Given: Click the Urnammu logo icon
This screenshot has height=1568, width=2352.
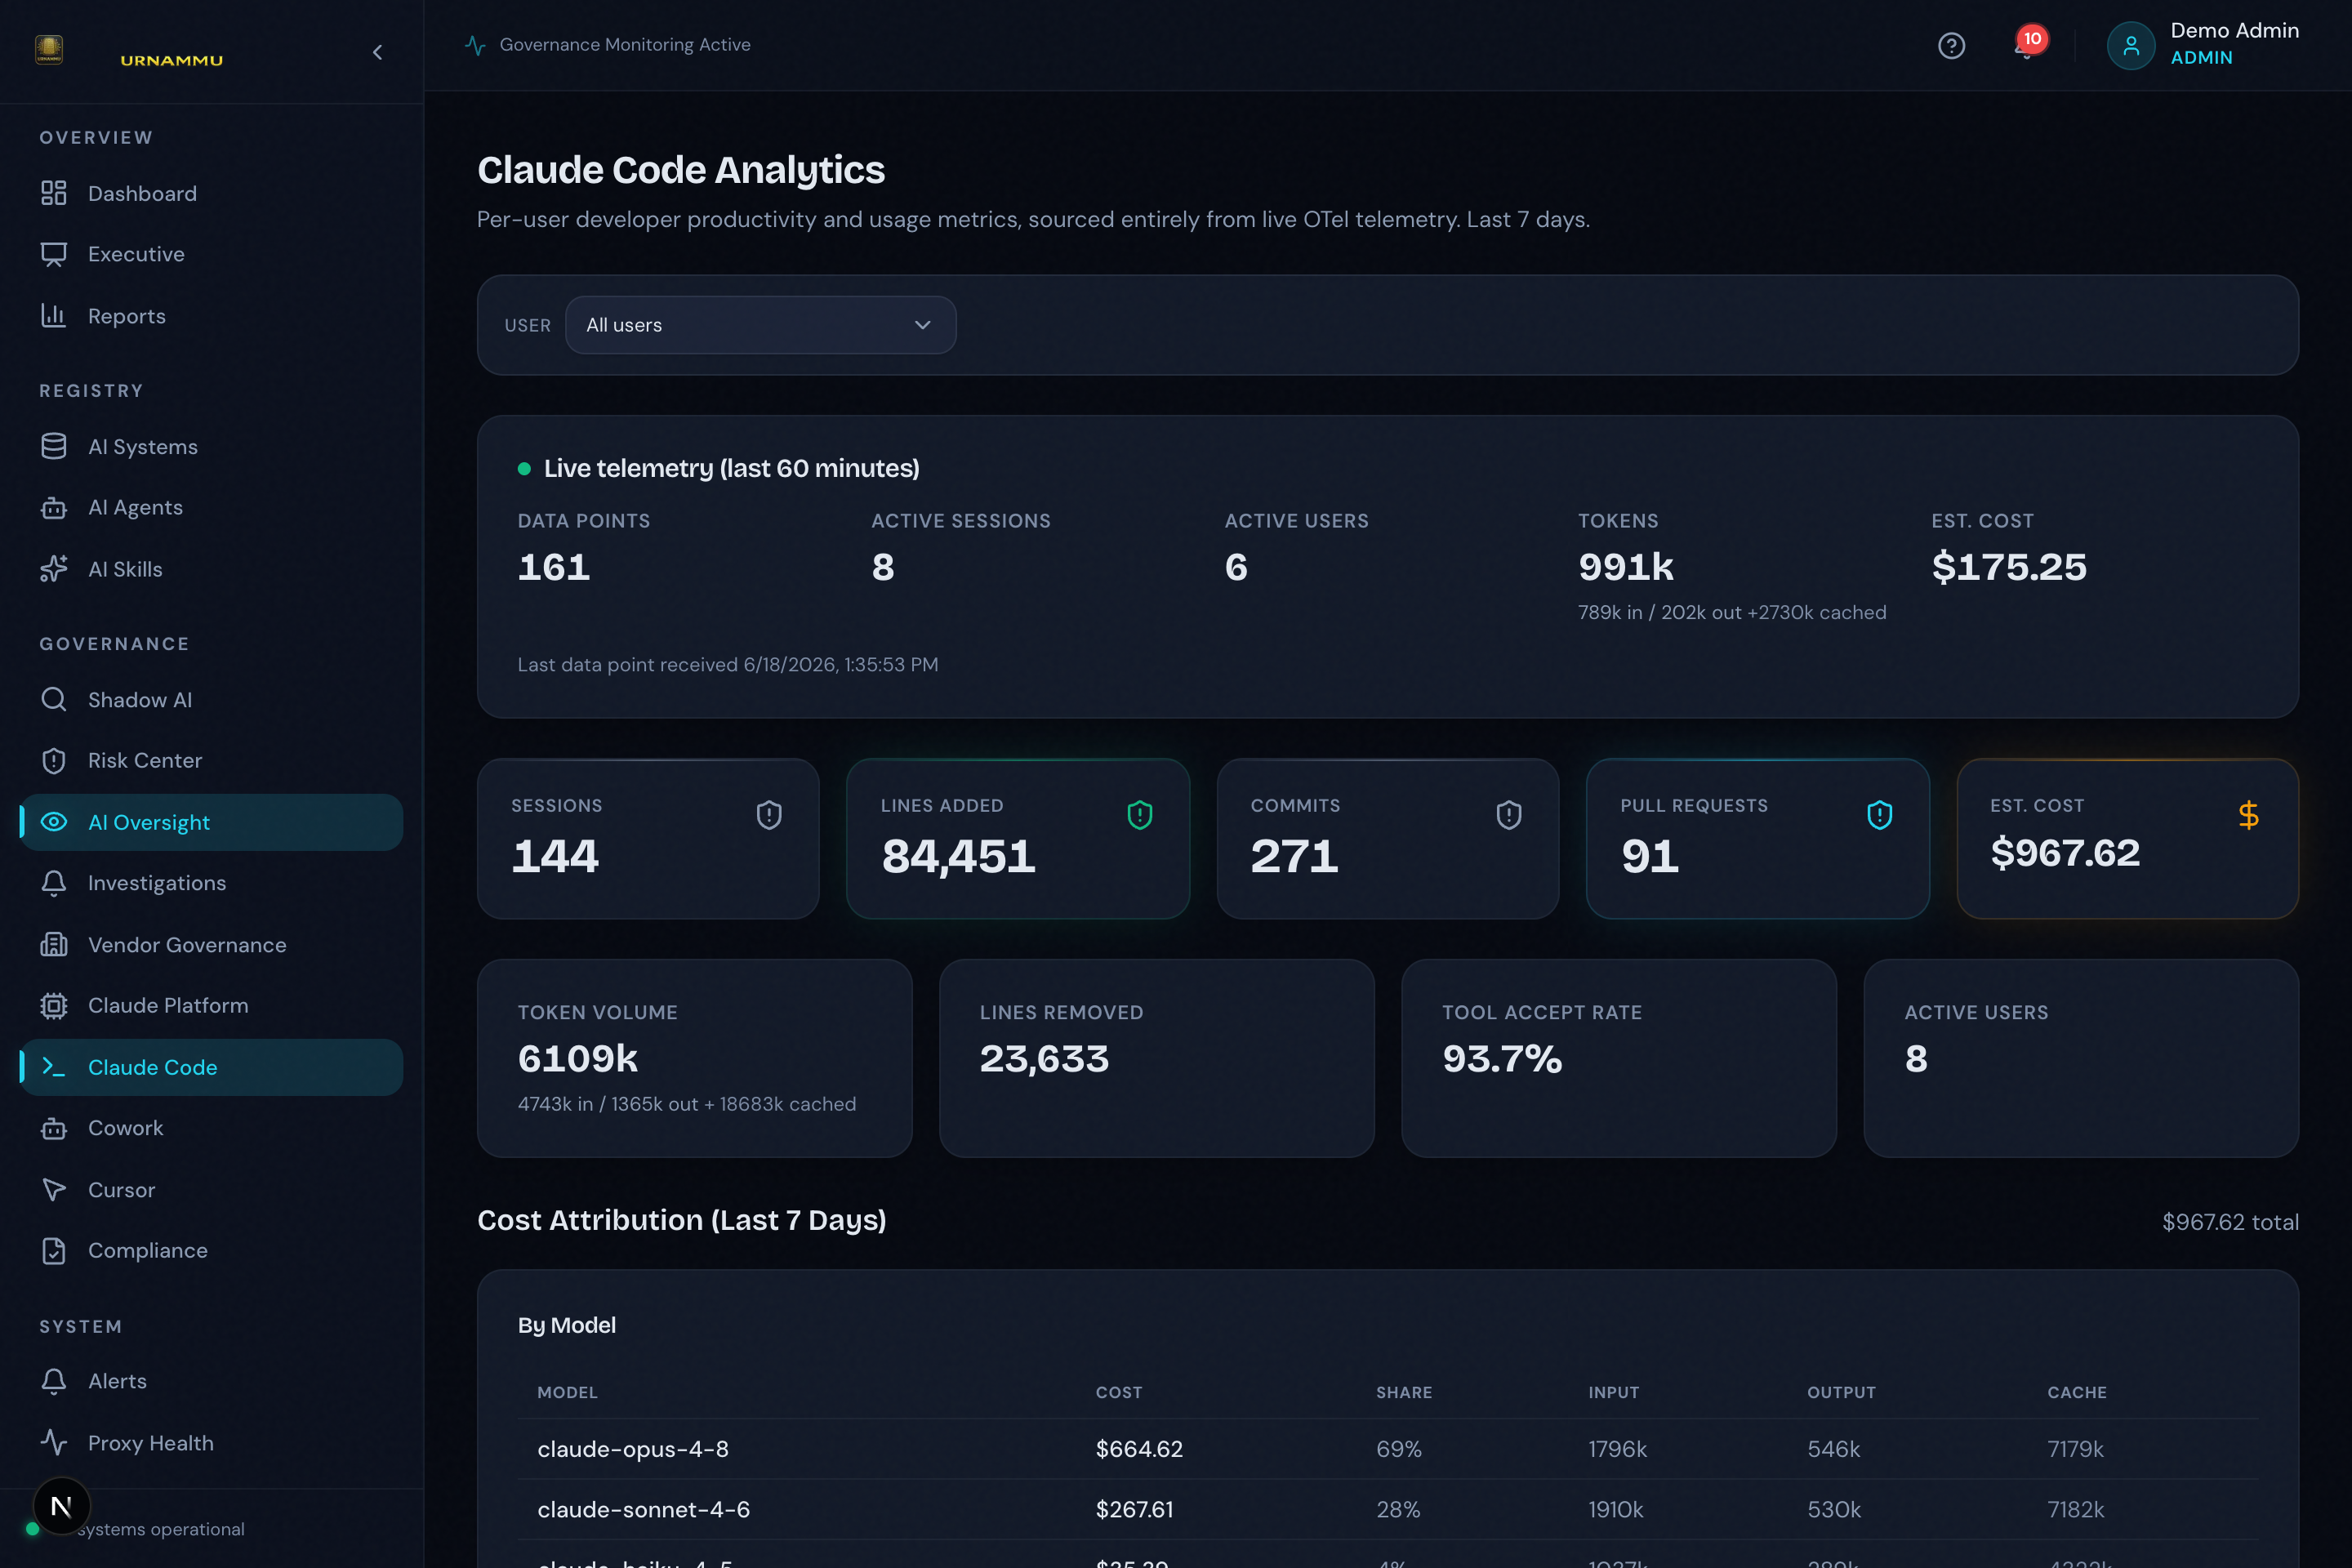Looking at the screenshot, I should tap(49, 49).
